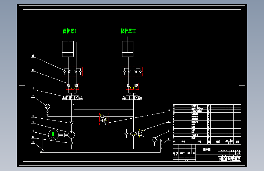Select the check valve symbol above the pump
The width and height of the screenshot is (264, 171).
71,123
